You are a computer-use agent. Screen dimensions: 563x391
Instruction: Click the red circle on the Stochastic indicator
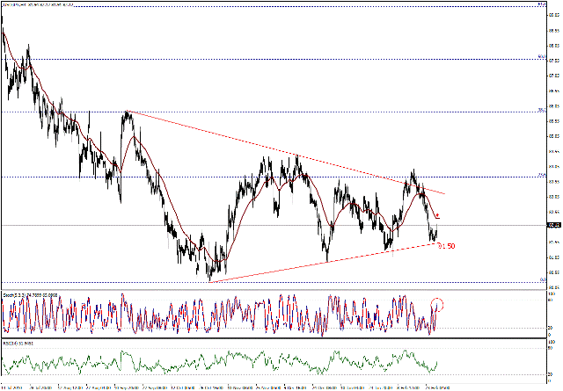pos(438,305)
